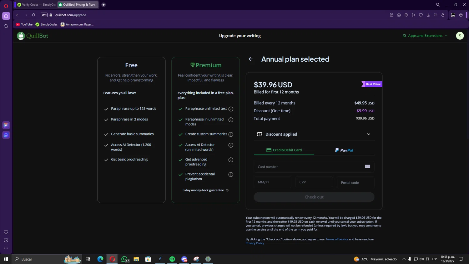This screenshot has height=264, width=469.
Task: Open the Amazon.com Razer bookmark
Action: pyautogui.click(x=77, y=24)
